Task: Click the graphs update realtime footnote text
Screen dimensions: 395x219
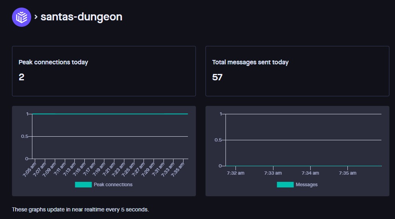Action: click(x=80, y=209)
